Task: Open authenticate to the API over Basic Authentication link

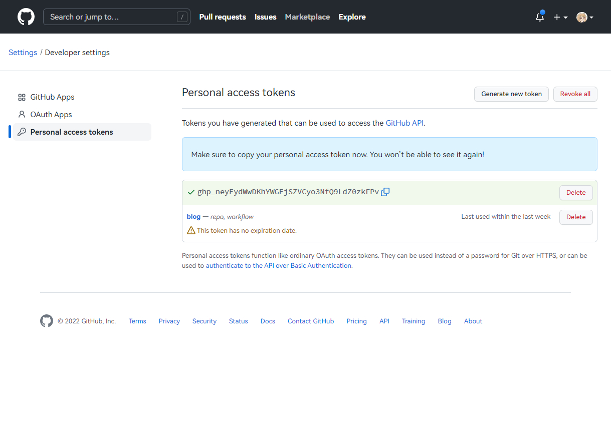Action: [x=279, y=266]
